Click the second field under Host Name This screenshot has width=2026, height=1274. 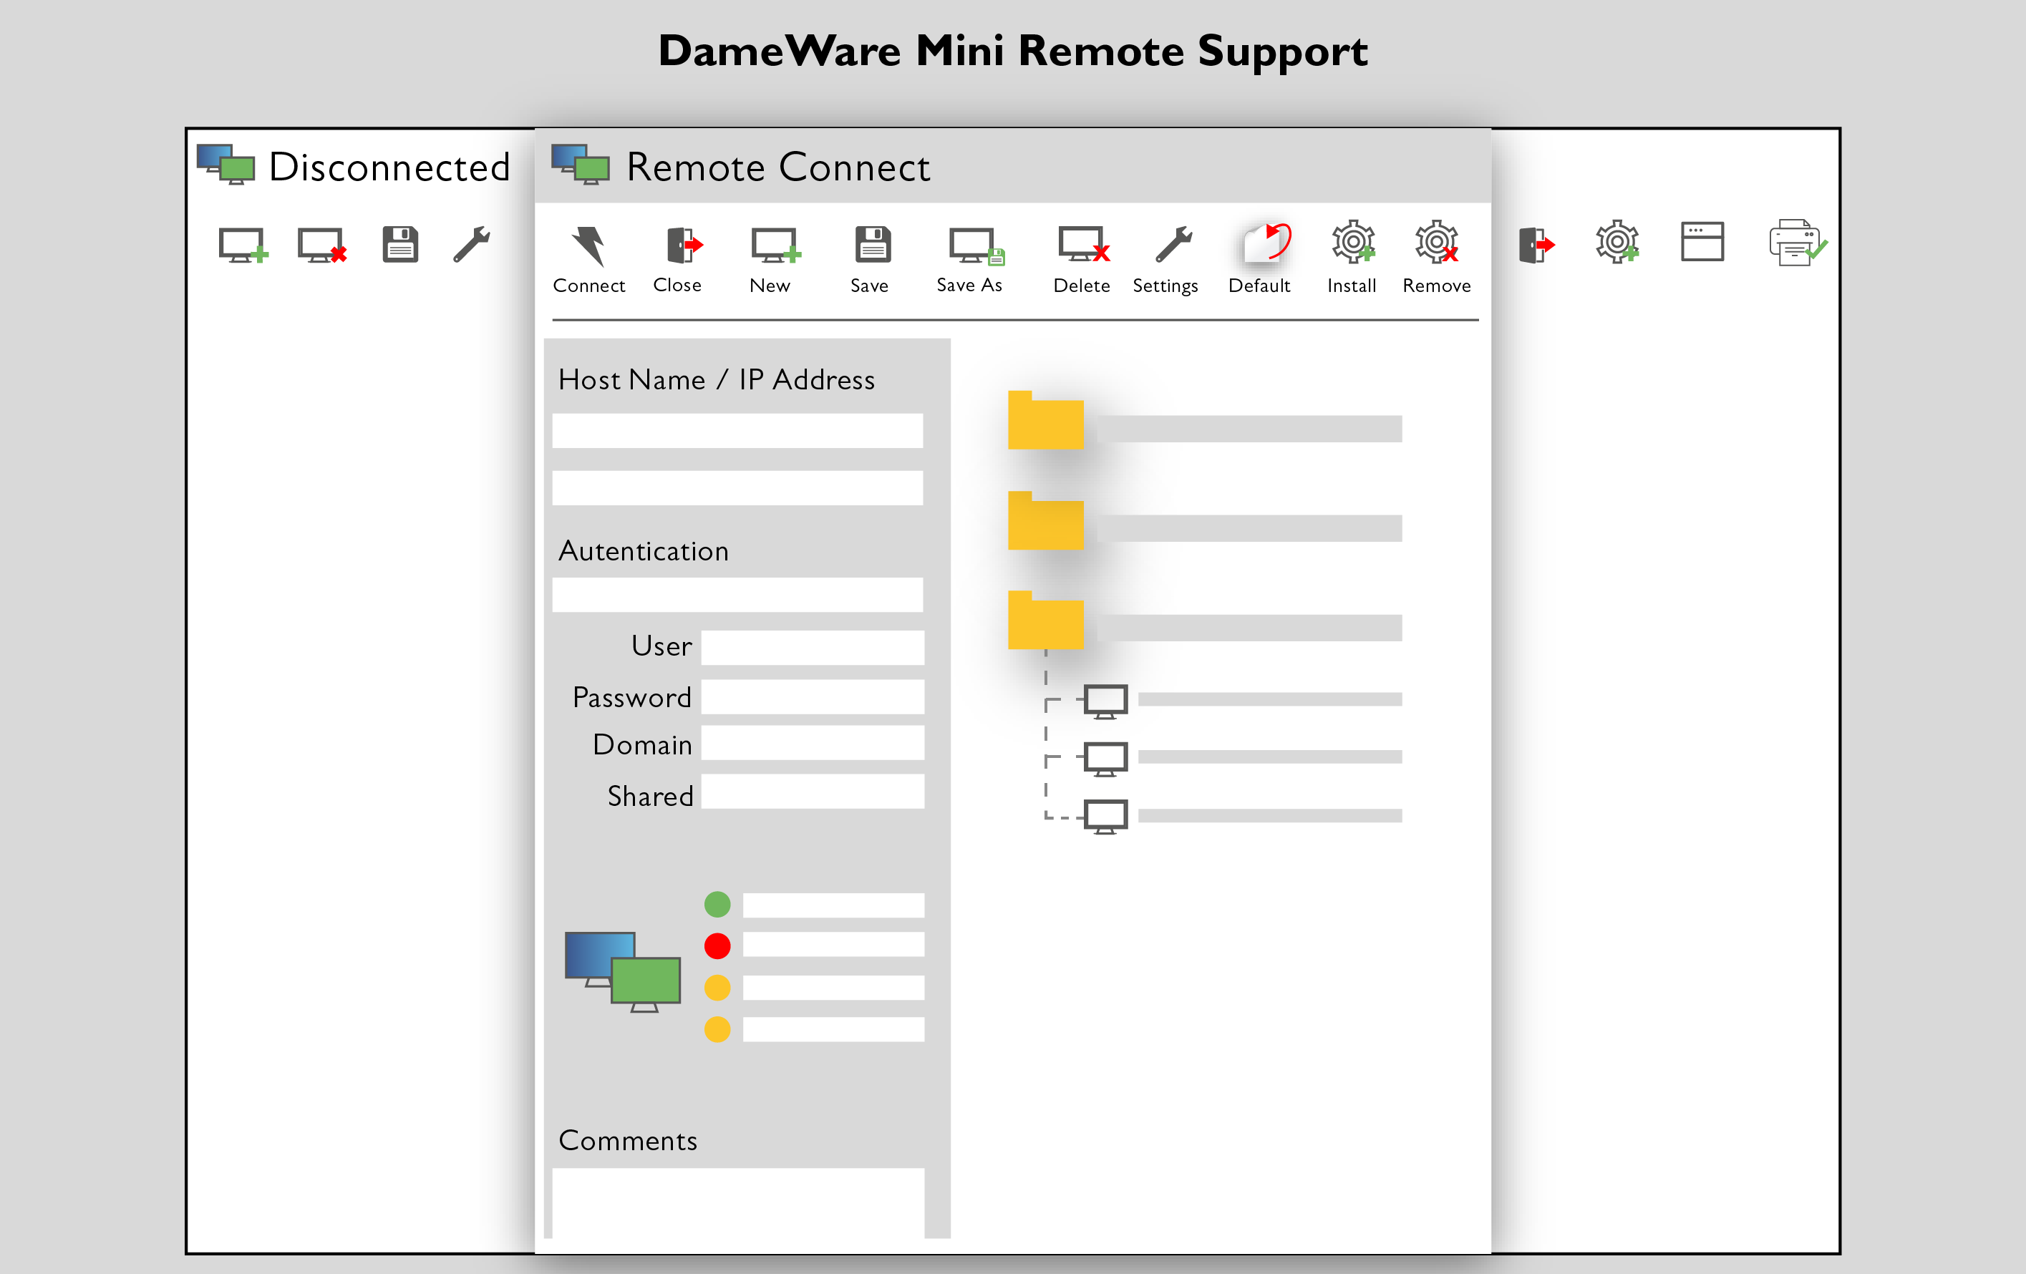coord(738,487)
